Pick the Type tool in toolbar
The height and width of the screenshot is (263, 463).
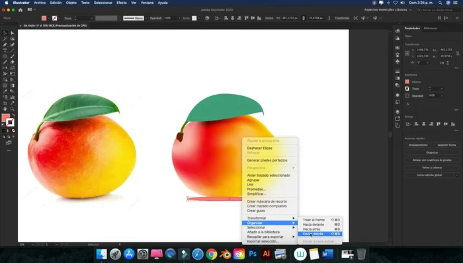coord(5,50)
